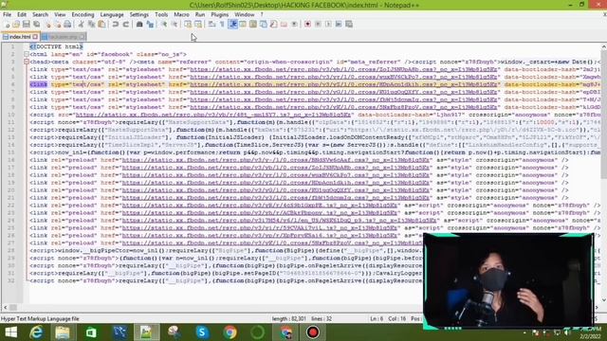Zoom out using the toolbar icon
The width and height of the screenshot is (607, 341).
click(175, 25)
